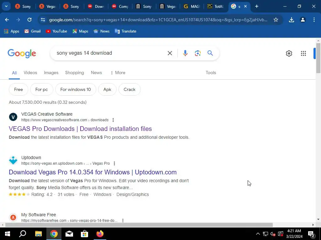
Task: Click the search box text
Action: (x=84, y=53)
